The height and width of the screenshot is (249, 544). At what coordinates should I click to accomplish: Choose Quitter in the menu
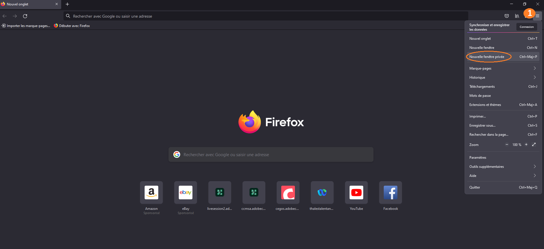(x=503, y=187)
